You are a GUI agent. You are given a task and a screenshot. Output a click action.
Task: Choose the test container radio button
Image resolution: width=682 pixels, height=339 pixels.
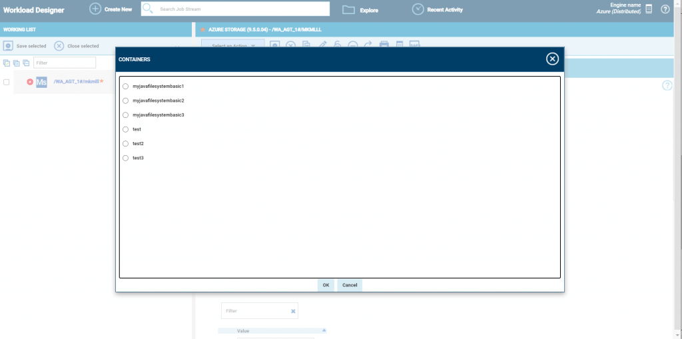pyautogui.click(x=125, y=129)
